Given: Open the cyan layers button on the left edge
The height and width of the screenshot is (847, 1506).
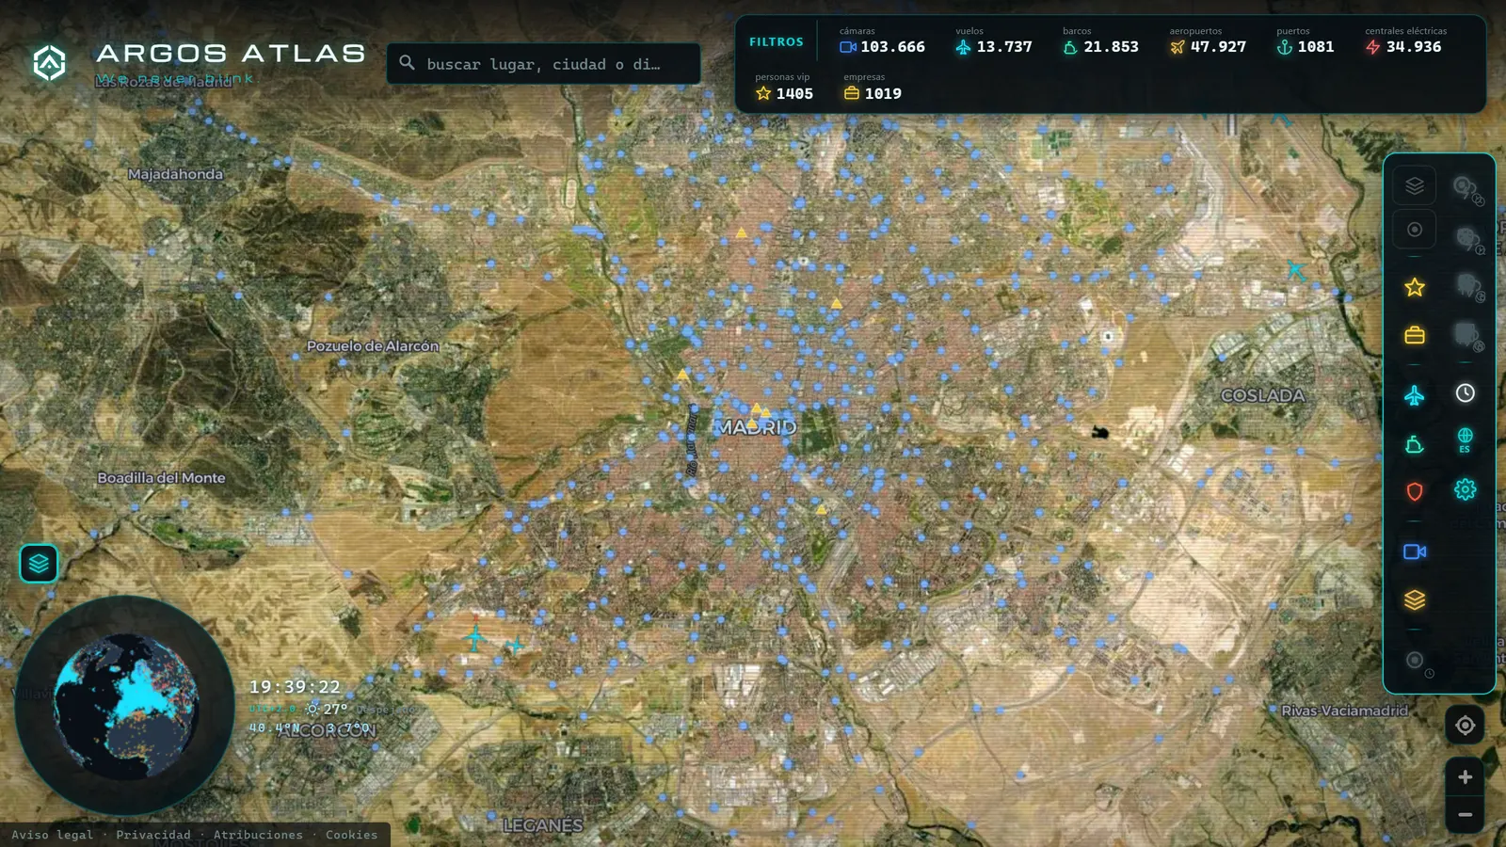Looking at the screenshot, I should (x=39, y=564).
